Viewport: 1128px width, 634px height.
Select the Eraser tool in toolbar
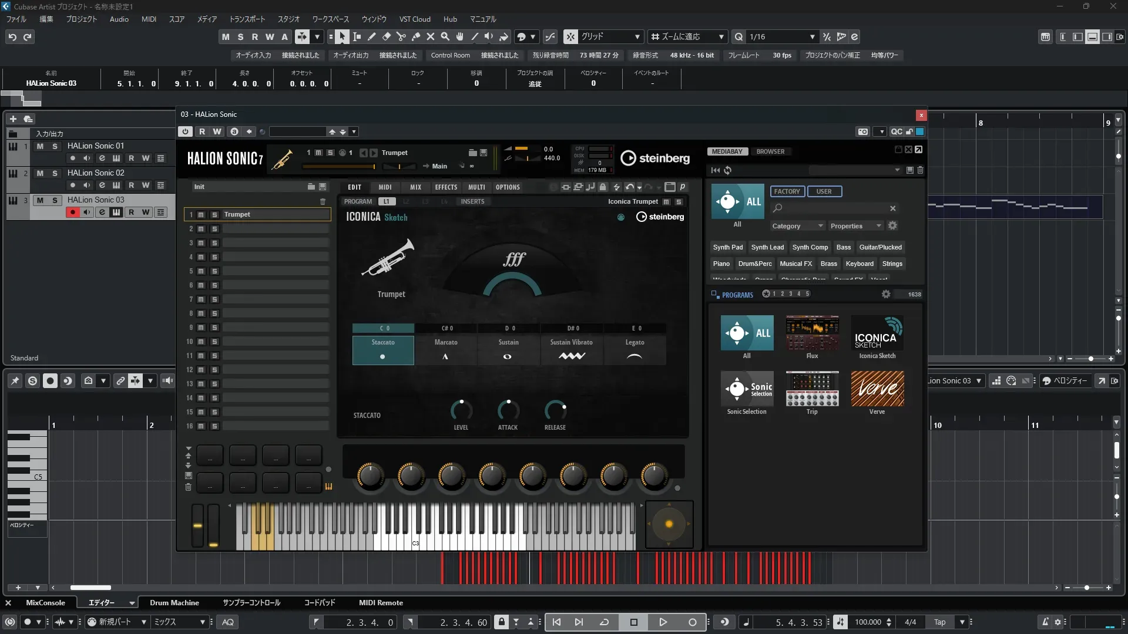coord(386,37)
